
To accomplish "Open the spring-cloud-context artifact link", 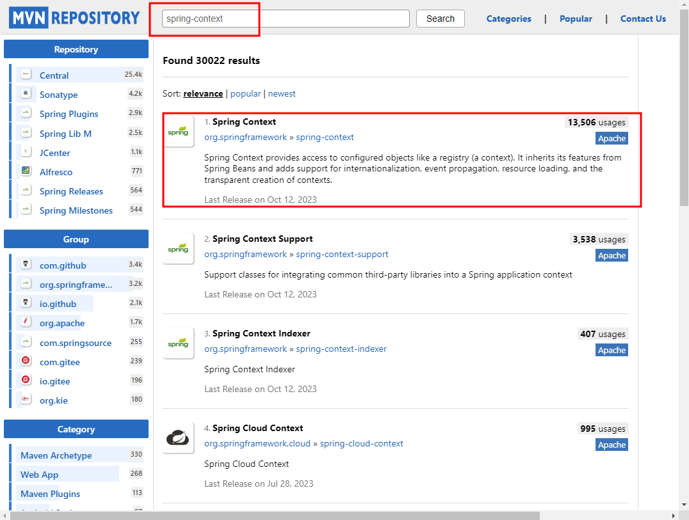I will pos(361,444).
